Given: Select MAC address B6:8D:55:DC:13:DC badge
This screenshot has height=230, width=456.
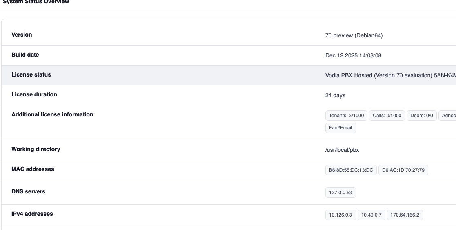Looking at the screenshot, I should tap(351, 170).
